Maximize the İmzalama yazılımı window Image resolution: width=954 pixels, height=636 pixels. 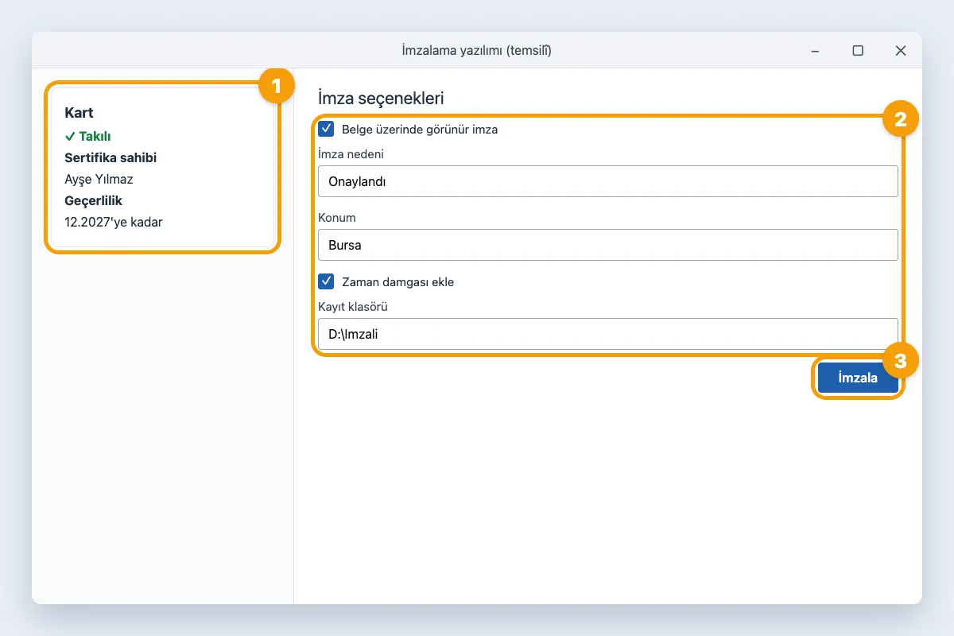pos(858,51)
